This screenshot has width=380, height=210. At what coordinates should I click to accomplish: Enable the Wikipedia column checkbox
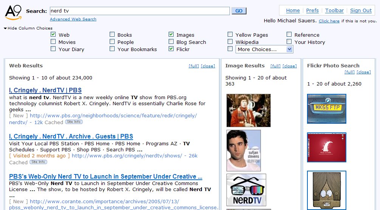230,42
